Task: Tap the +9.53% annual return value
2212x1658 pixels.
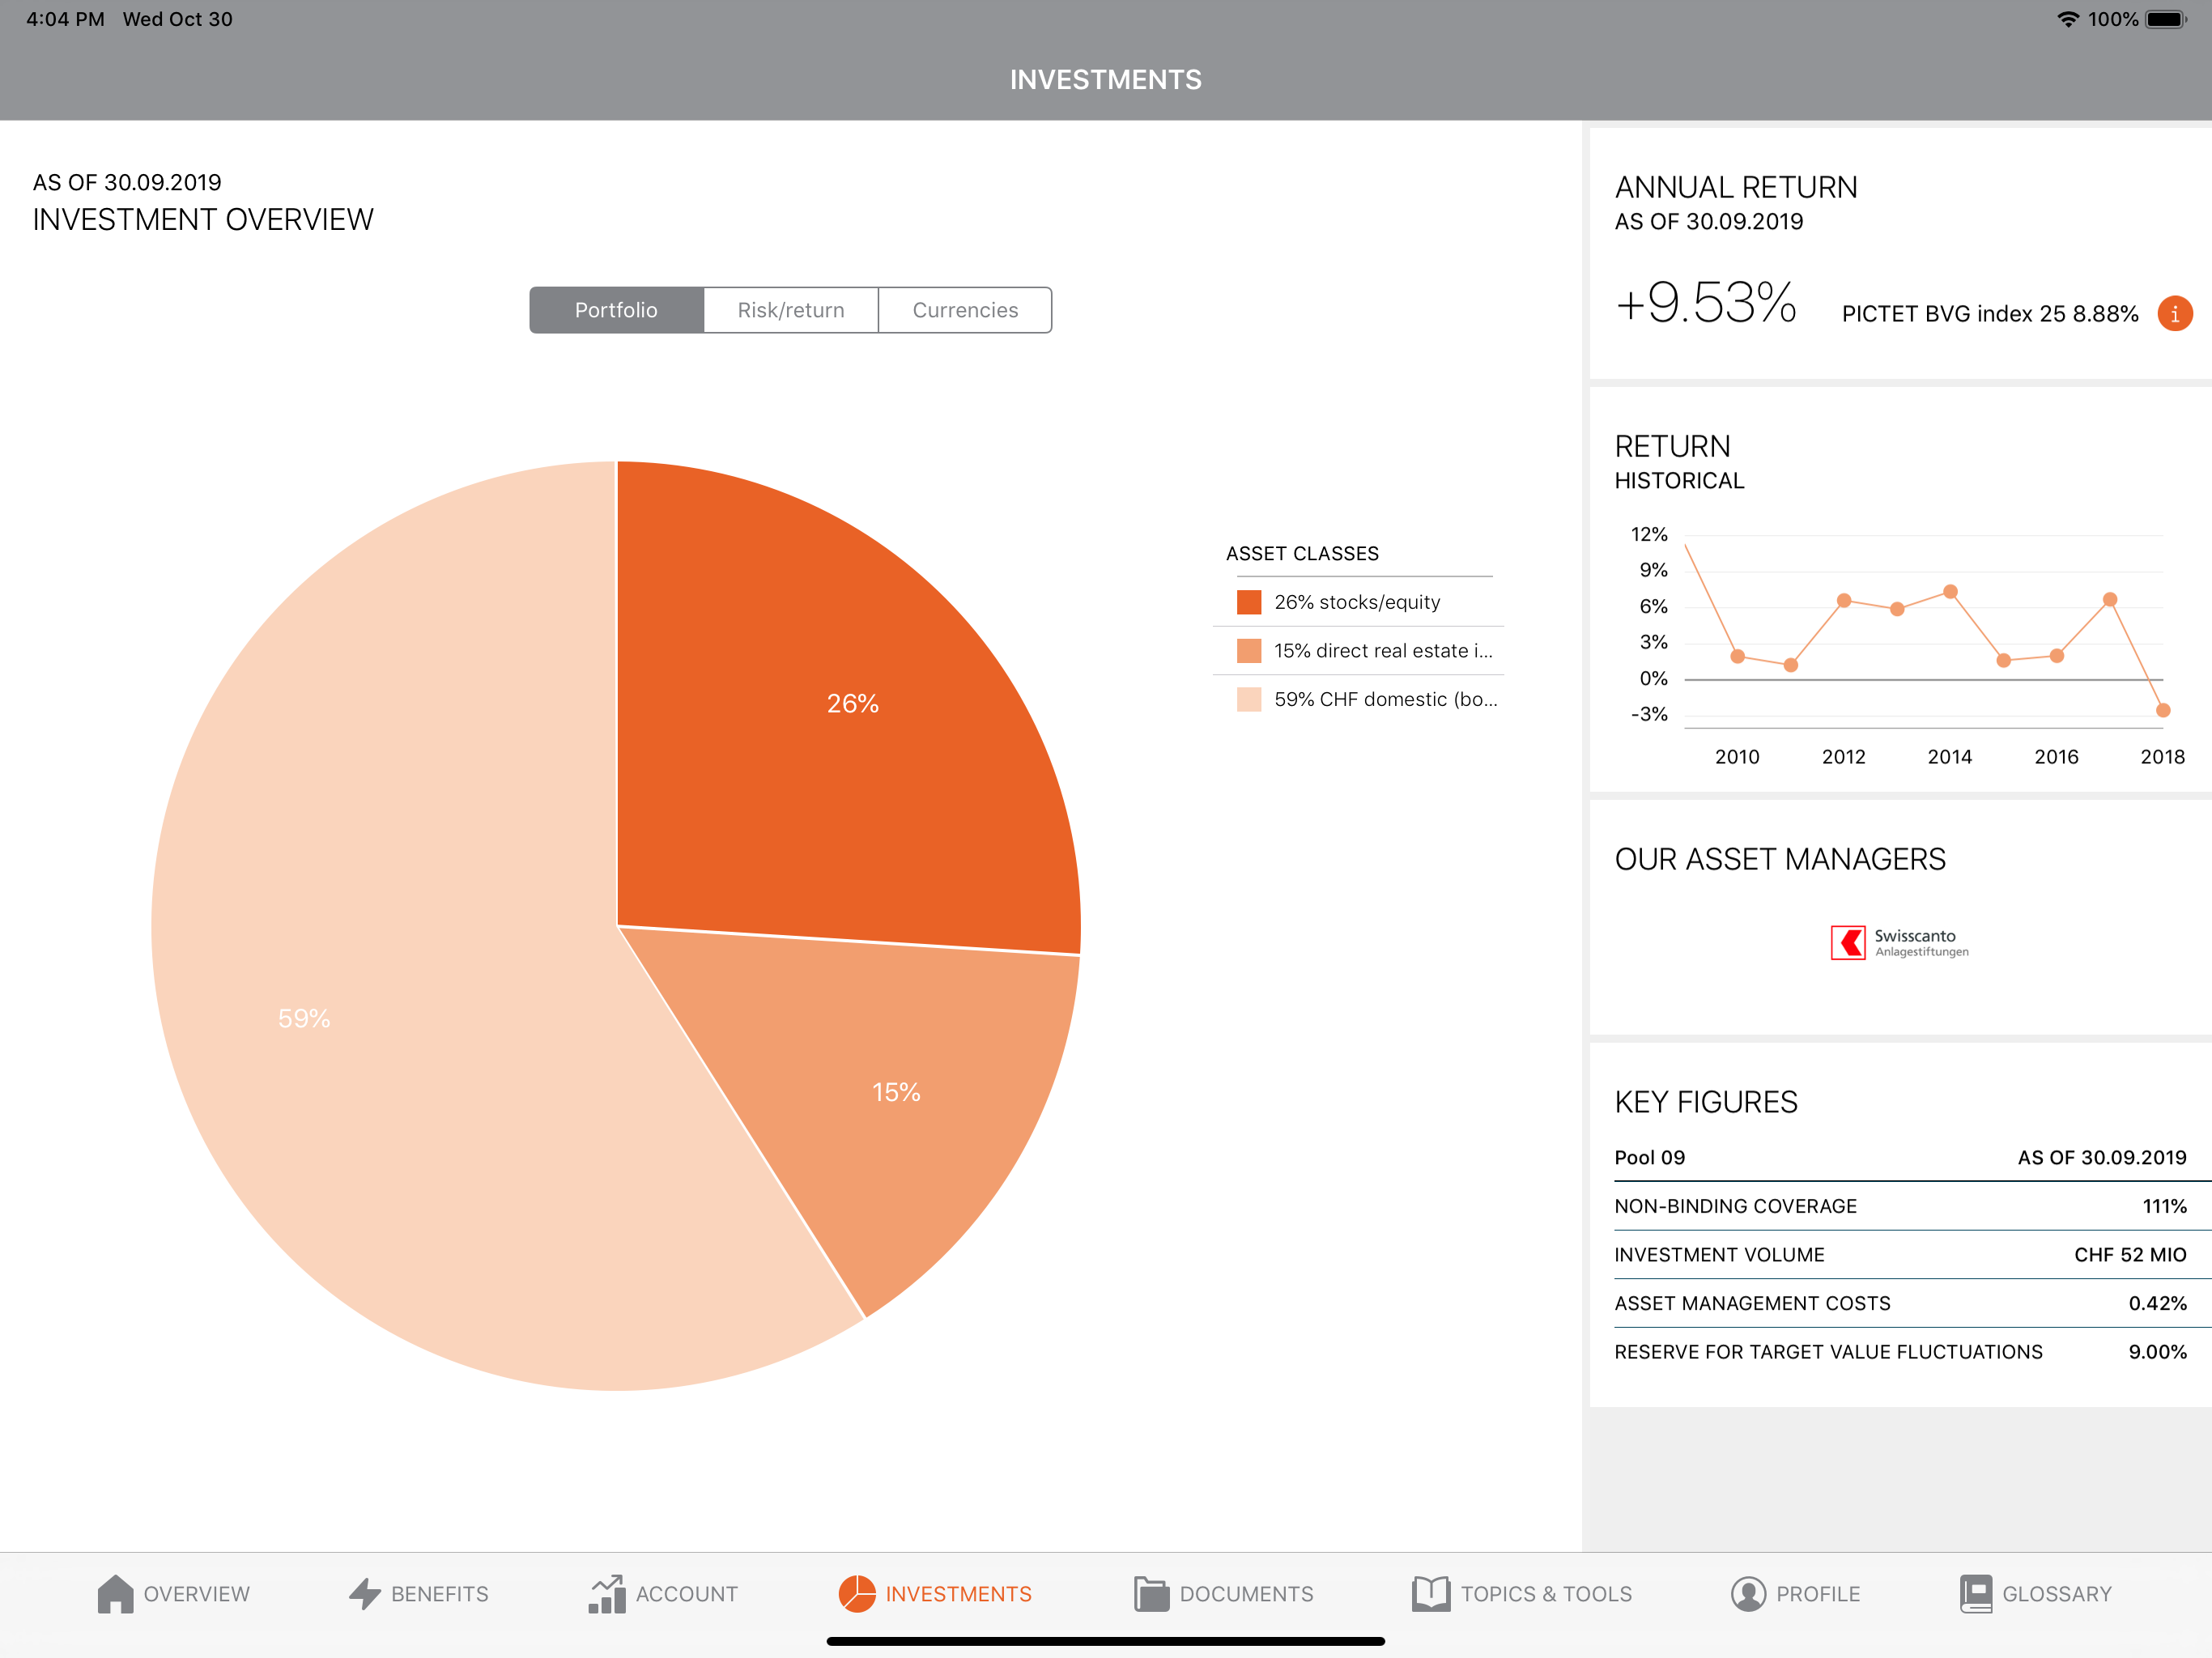Action: pyautogui.click(x=1706, y=303)
